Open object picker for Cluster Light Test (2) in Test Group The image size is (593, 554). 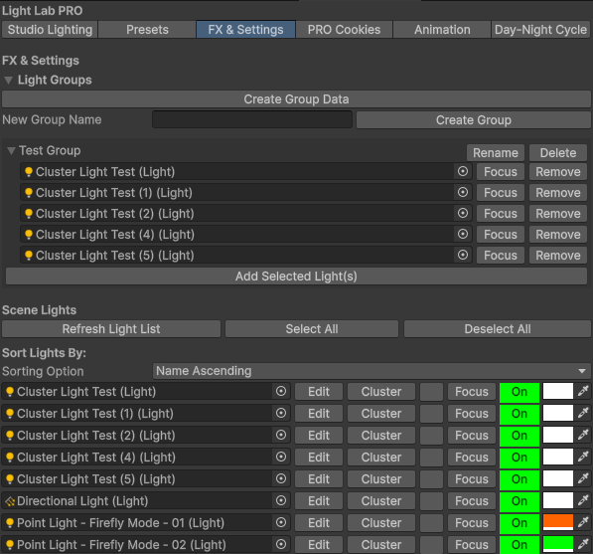coord(463,213)
